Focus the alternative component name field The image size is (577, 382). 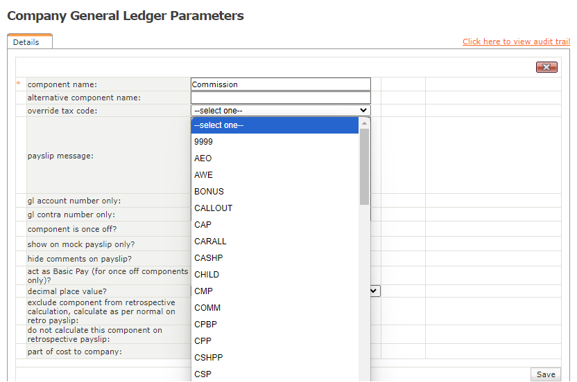[x=280, y=98]
